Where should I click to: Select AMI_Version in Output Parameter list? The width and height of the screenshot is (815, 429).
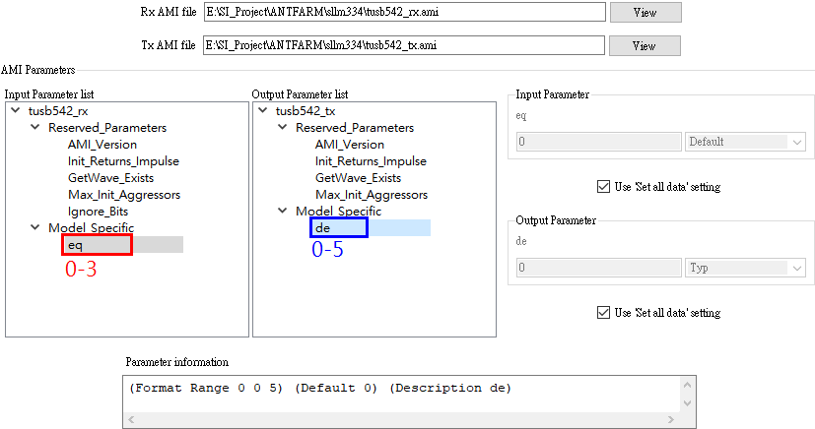(350, 145)
